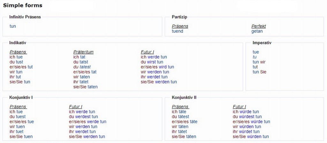Select the italic imperative "tu"

[x=255, y=57]
